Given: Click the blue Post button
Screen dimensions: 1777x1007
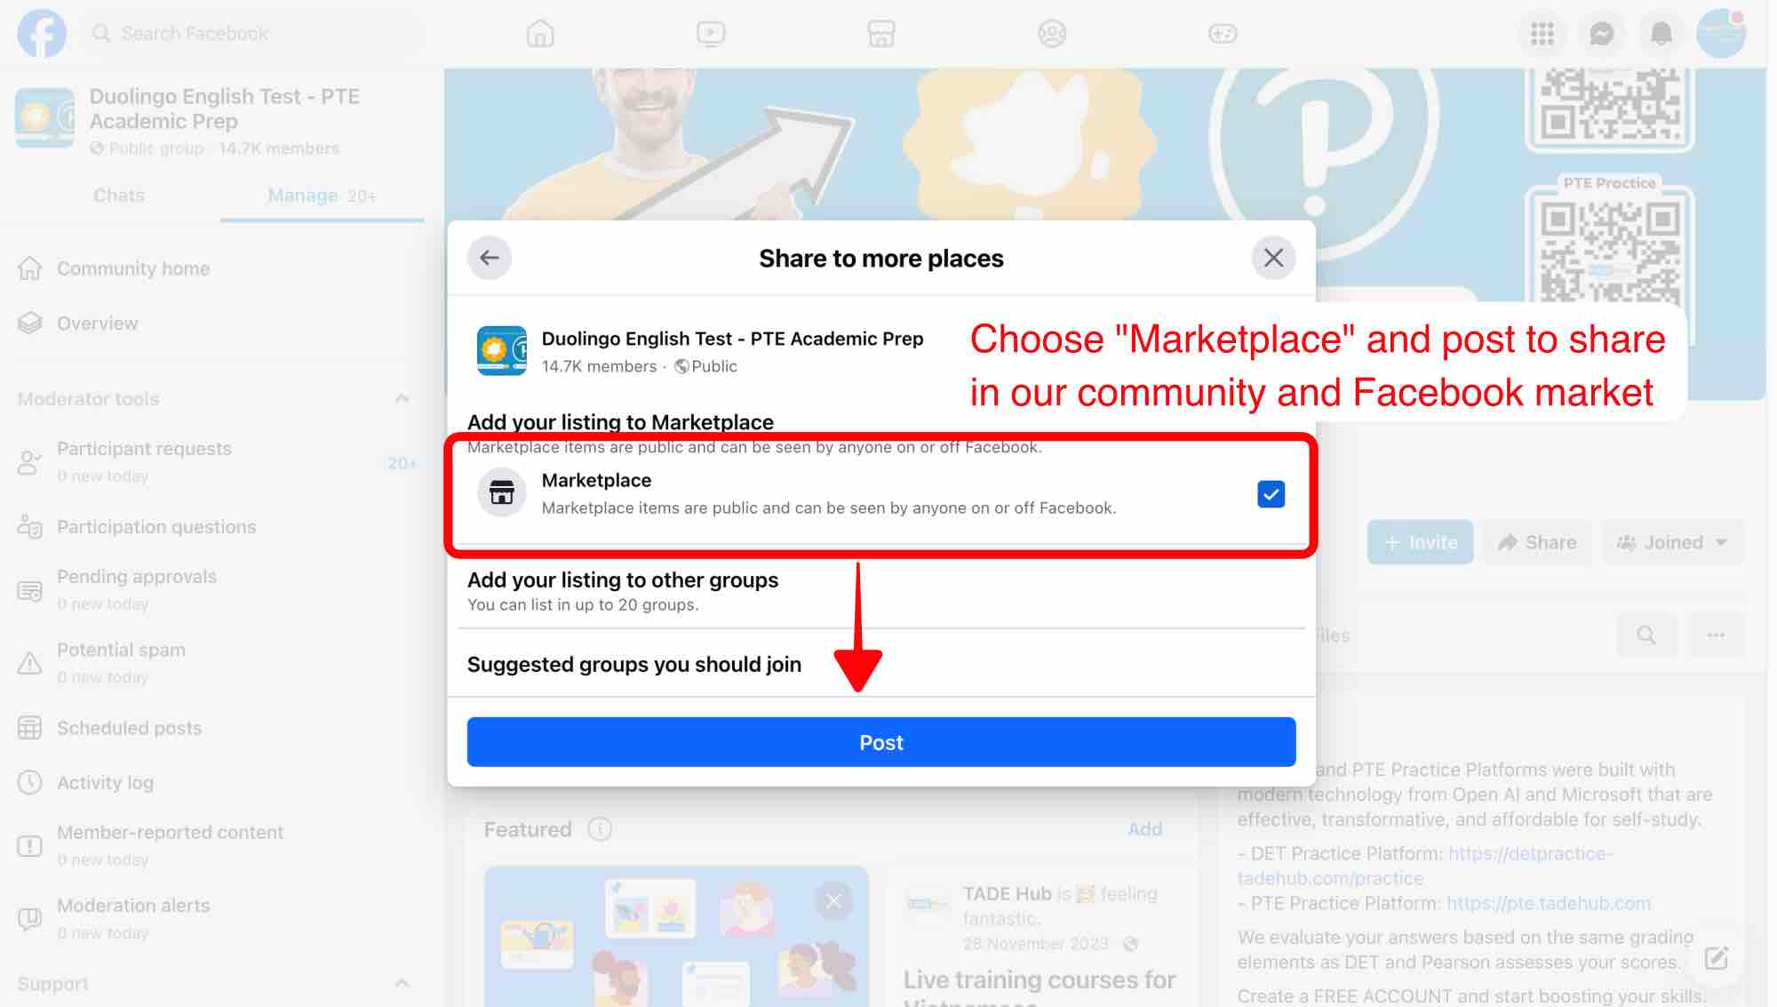Looking at the screenshot, I should (x=881, y=742).
